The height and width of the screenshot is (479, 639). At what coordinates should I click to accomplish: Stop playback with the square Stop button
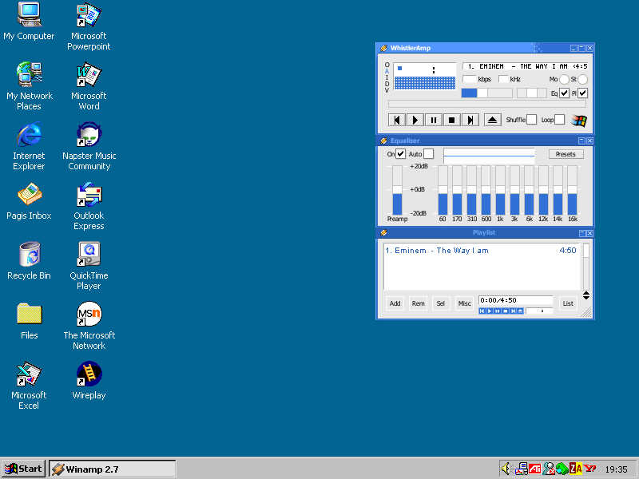[452, 120]
